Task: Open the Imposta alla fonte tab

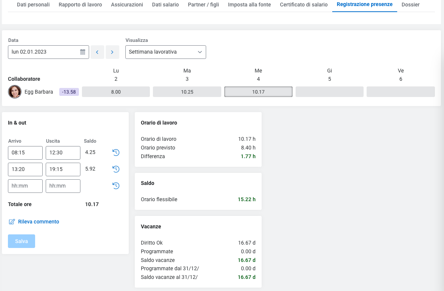Action: coord(249,5)
